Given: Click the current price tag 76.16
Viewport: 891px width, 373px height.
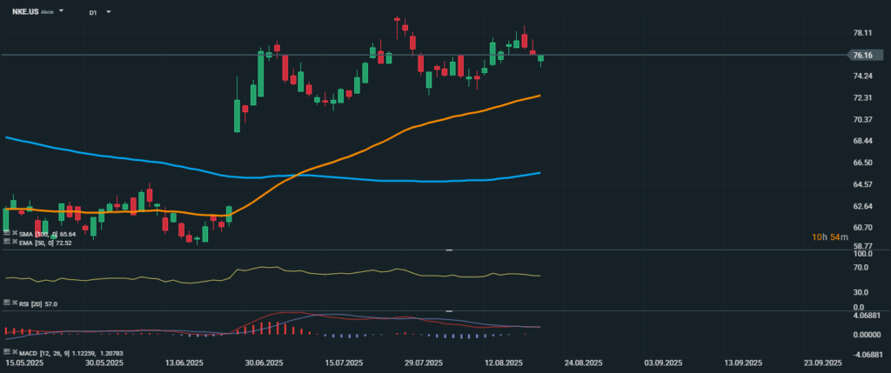Looking at the screenshot, I should [862, 55].
